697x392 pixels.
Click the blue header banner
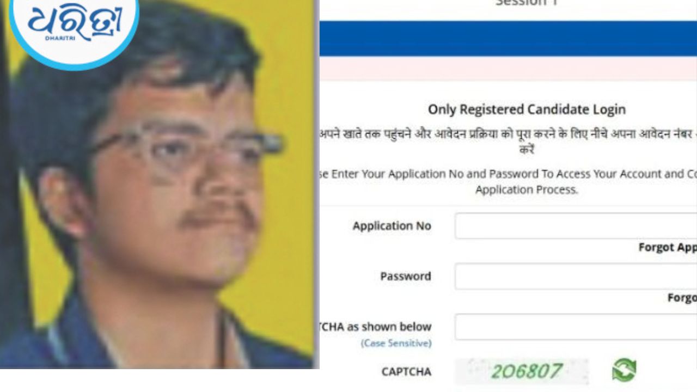[x=508, y=39]
